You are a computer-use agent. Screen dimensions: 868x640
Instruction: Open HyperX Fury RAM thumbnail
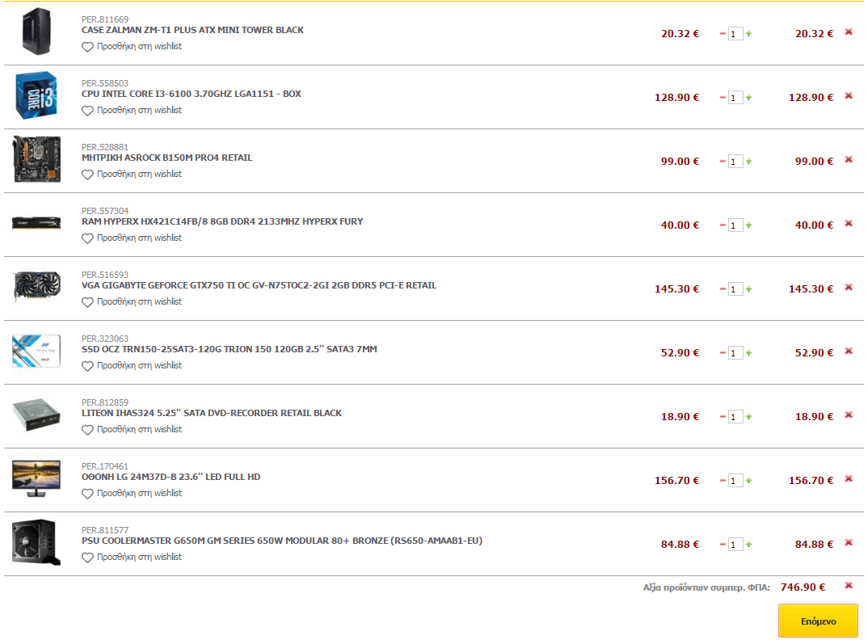pyautogui.click(x=36, y=223)
